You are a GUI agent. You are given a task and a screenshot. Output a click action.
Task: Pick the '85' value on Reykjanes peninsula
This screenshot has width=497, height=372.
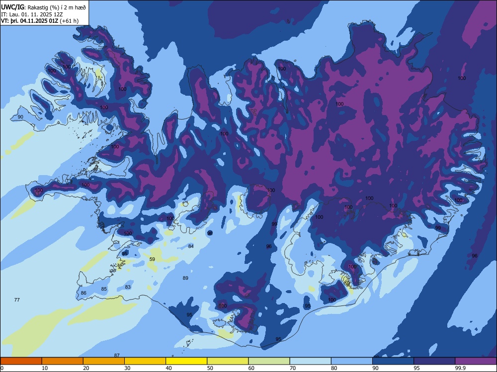pyautogui.click(x=104, y=289)
